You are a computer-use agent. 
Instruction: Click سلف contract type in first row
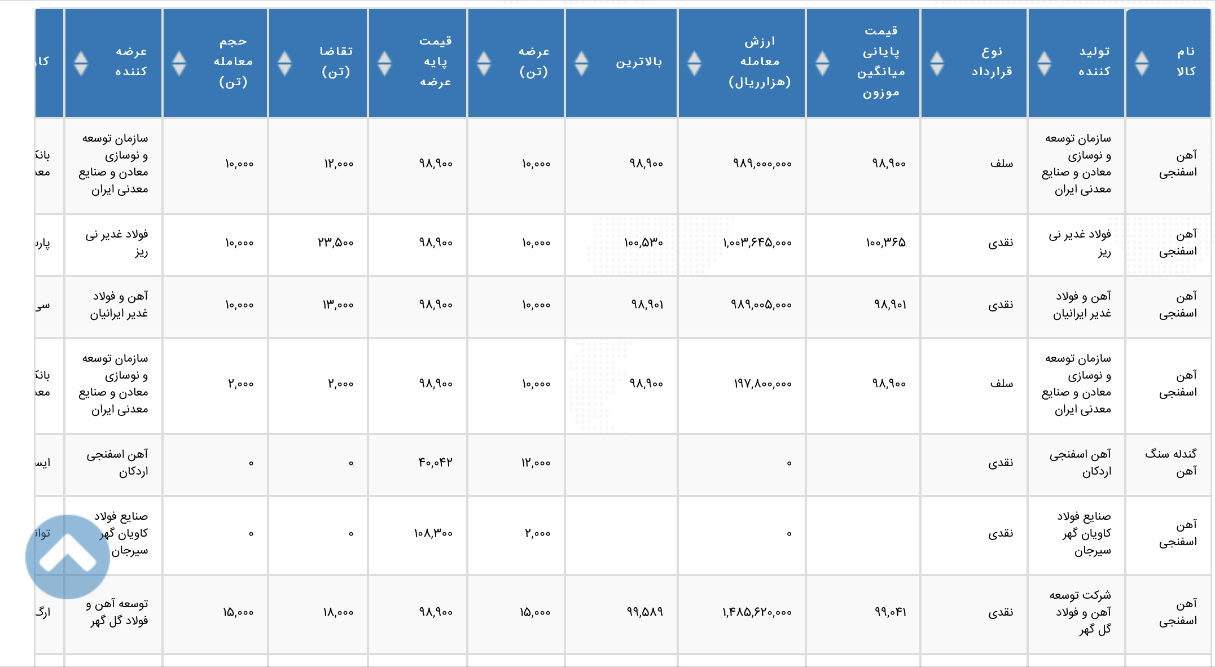pos(1001,164)
